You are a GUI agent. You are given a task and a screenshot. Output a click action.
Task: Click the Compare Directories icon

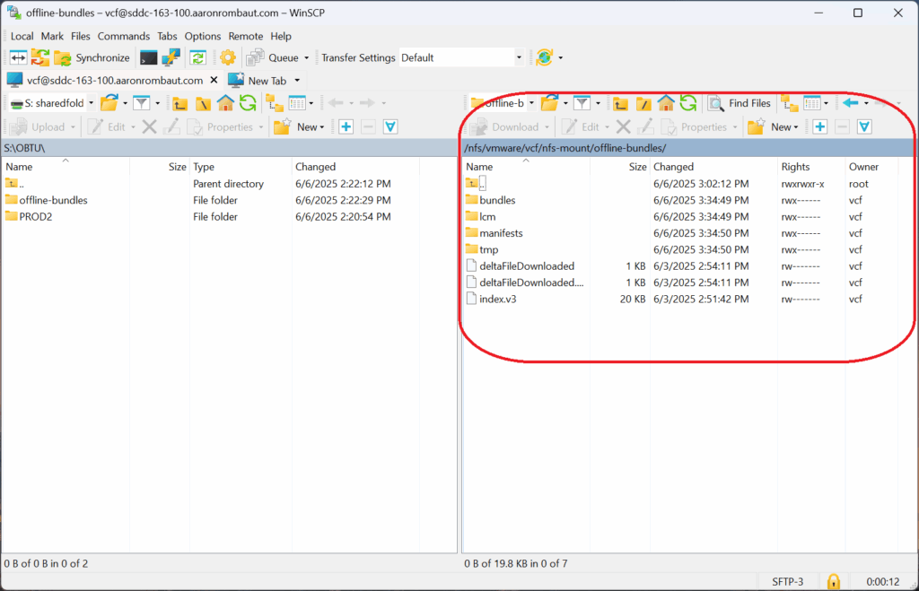(x=18, y=57)
